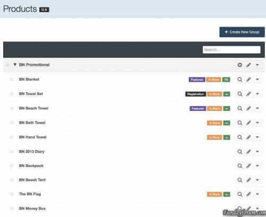This screenshot has width=266, height=217.
Task: Click the drag handle beside BN Blanket
Action: 12,79
